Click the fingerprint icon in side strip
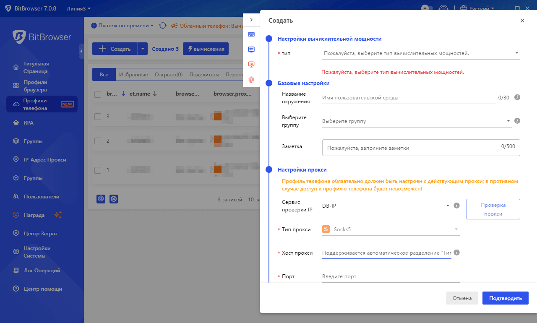Screen dimensions: 537x323 point(251,79)
